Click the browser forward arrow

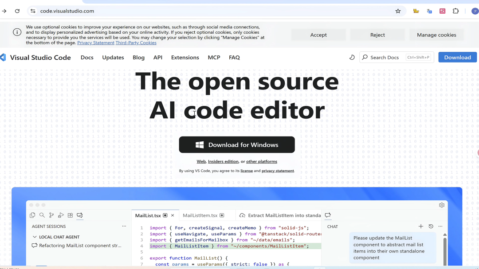(4, 11)
